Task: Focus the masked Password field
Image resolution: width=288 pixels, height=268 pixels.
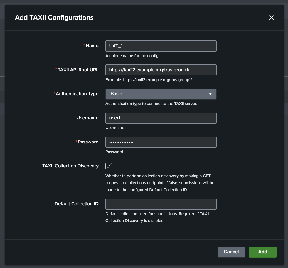Action: click(x=161, y=142)
